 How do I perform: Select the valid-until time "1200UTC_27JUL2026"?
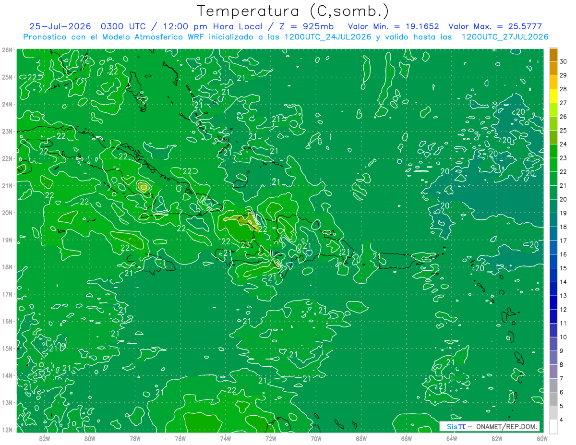505,37
